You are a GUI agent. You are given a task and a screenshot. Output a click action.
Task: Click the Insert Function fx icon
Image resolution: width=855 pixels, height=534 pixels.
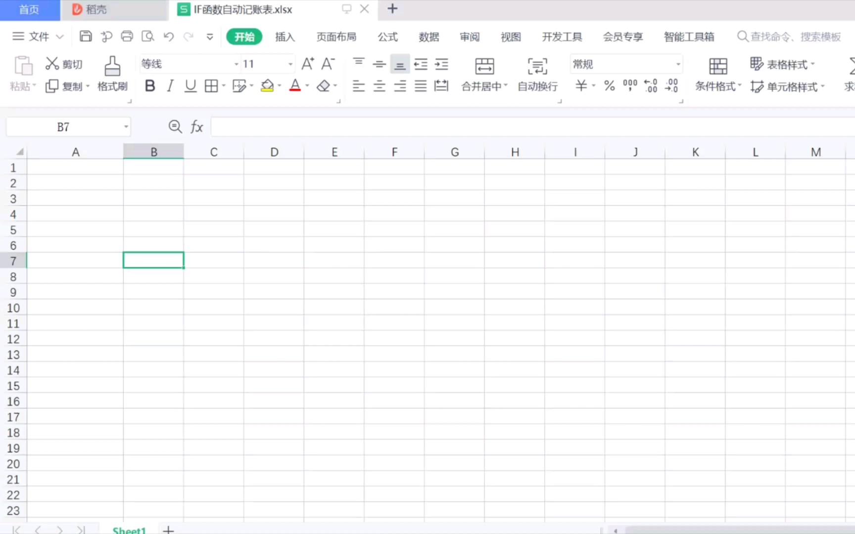tap(196, 127)
